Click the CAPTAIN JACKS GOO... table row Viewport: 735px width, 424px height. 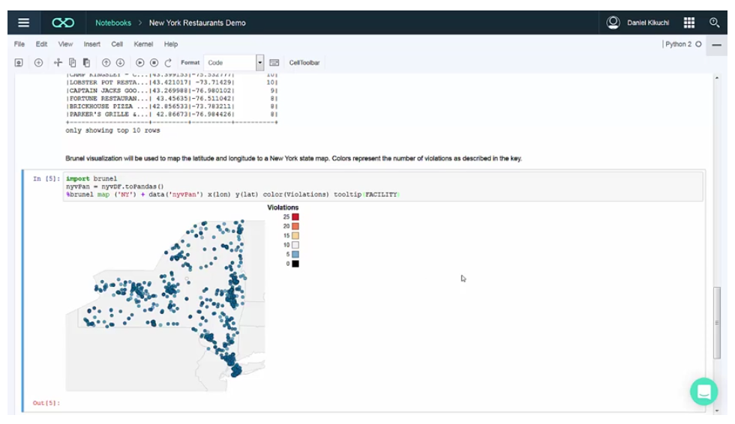[x=172, y=91]
